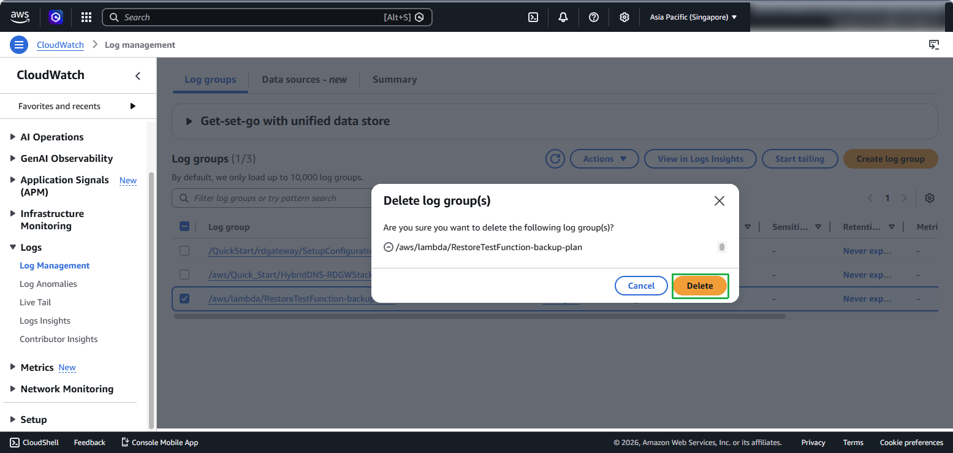
Task: Open the Services grid menu
Action: click(86, 17)
